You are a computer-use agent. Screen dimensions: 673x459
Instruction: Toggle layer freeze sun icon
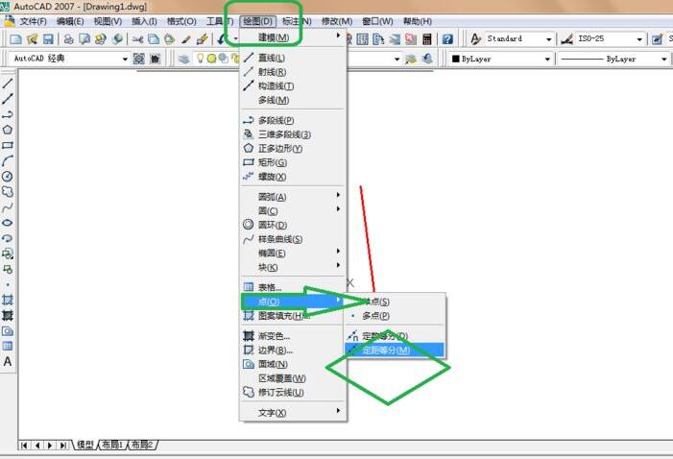(x=211, y=59)
